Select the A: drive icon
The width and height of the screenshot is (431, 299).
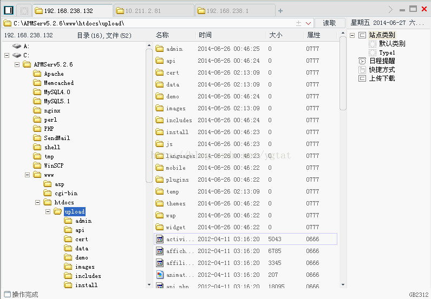point(16,46)
